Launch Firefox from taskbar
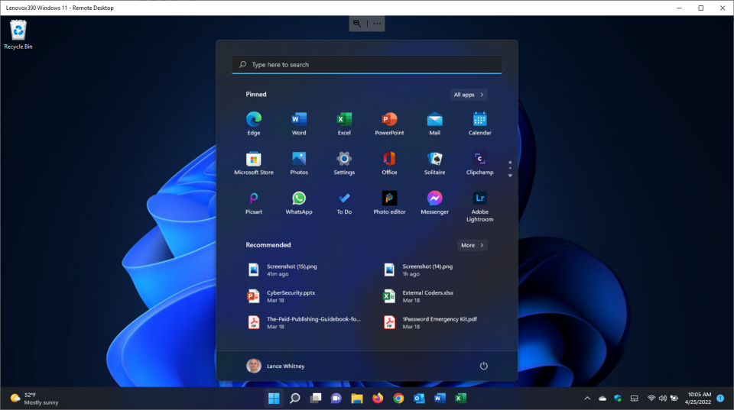734x410 pixels. click(378, 399)
